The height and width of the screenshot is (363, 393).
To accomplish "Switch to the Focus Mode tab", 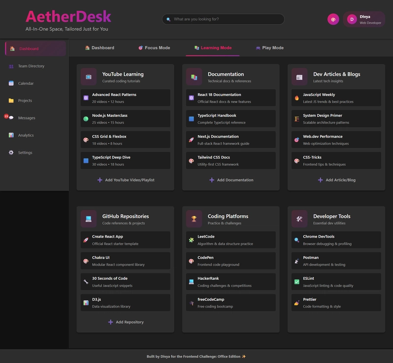I will click(x=154, y=48).
